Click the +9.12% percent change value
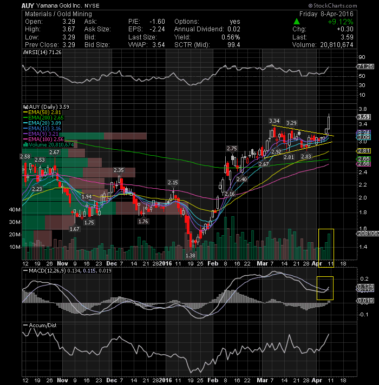379x385 pixels. click(x=340, y=22)
